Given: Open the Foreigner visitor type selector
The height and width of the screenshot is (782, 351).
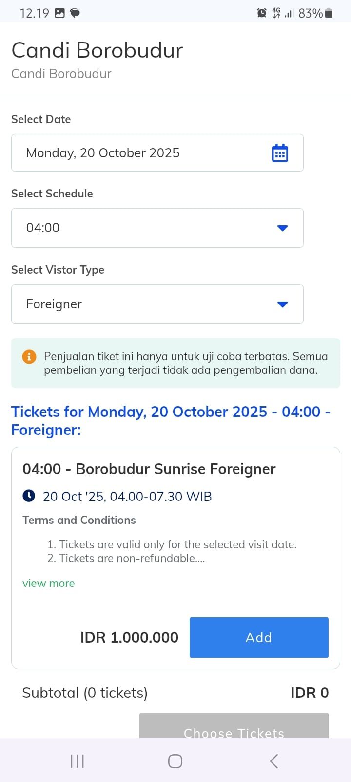Looking at the screenshot, I should 146,304.
